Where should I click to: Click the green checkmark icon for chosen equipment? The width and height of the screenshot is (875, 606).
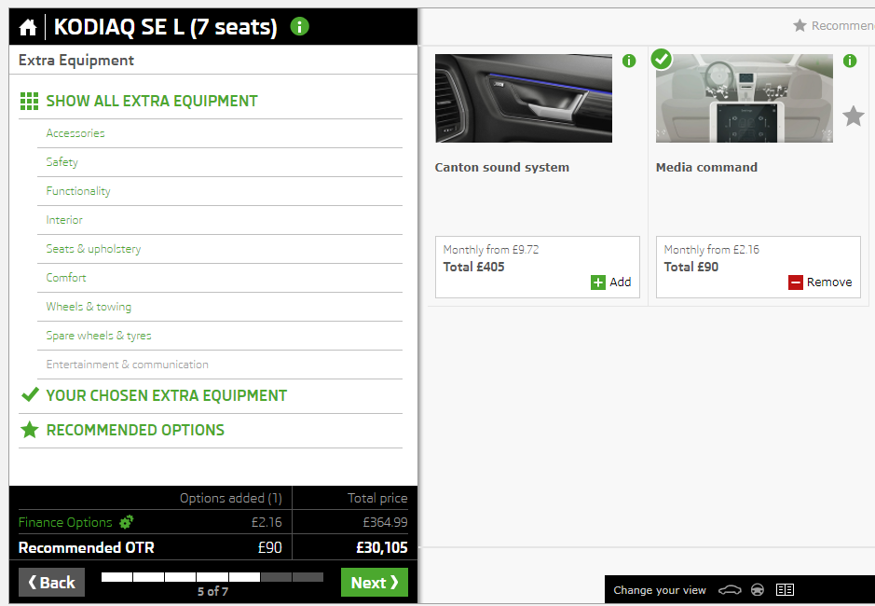click(30, 395)
